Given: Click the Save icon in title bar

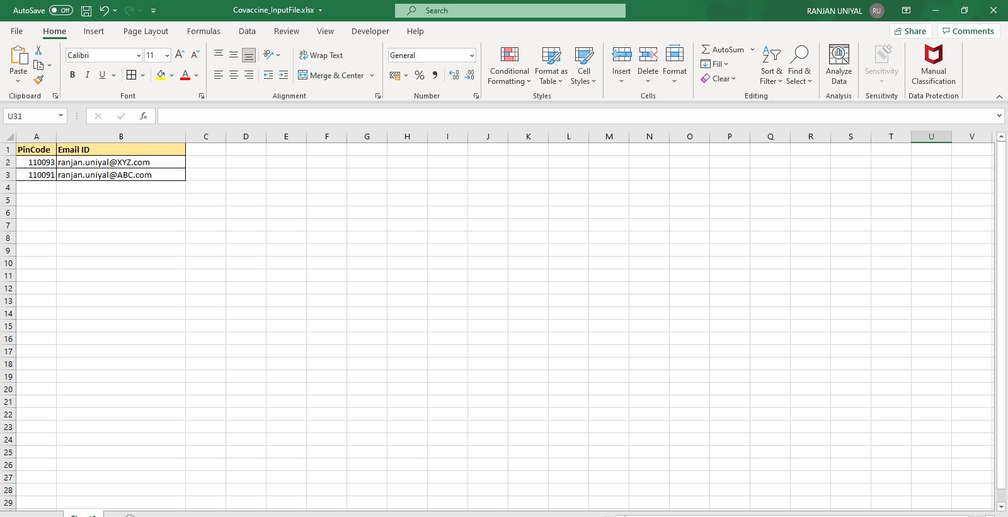Looking at the screenshot, I should [x=86, y=11].
